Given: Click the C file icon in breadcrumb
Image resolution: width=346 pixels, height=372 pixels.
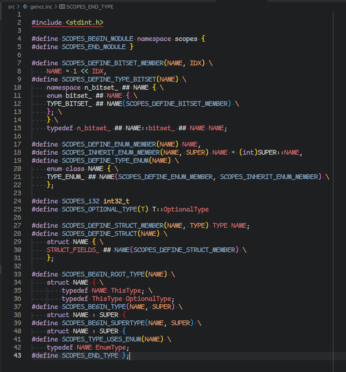Looking at the screenshot, I should click(x=26, y=6).
